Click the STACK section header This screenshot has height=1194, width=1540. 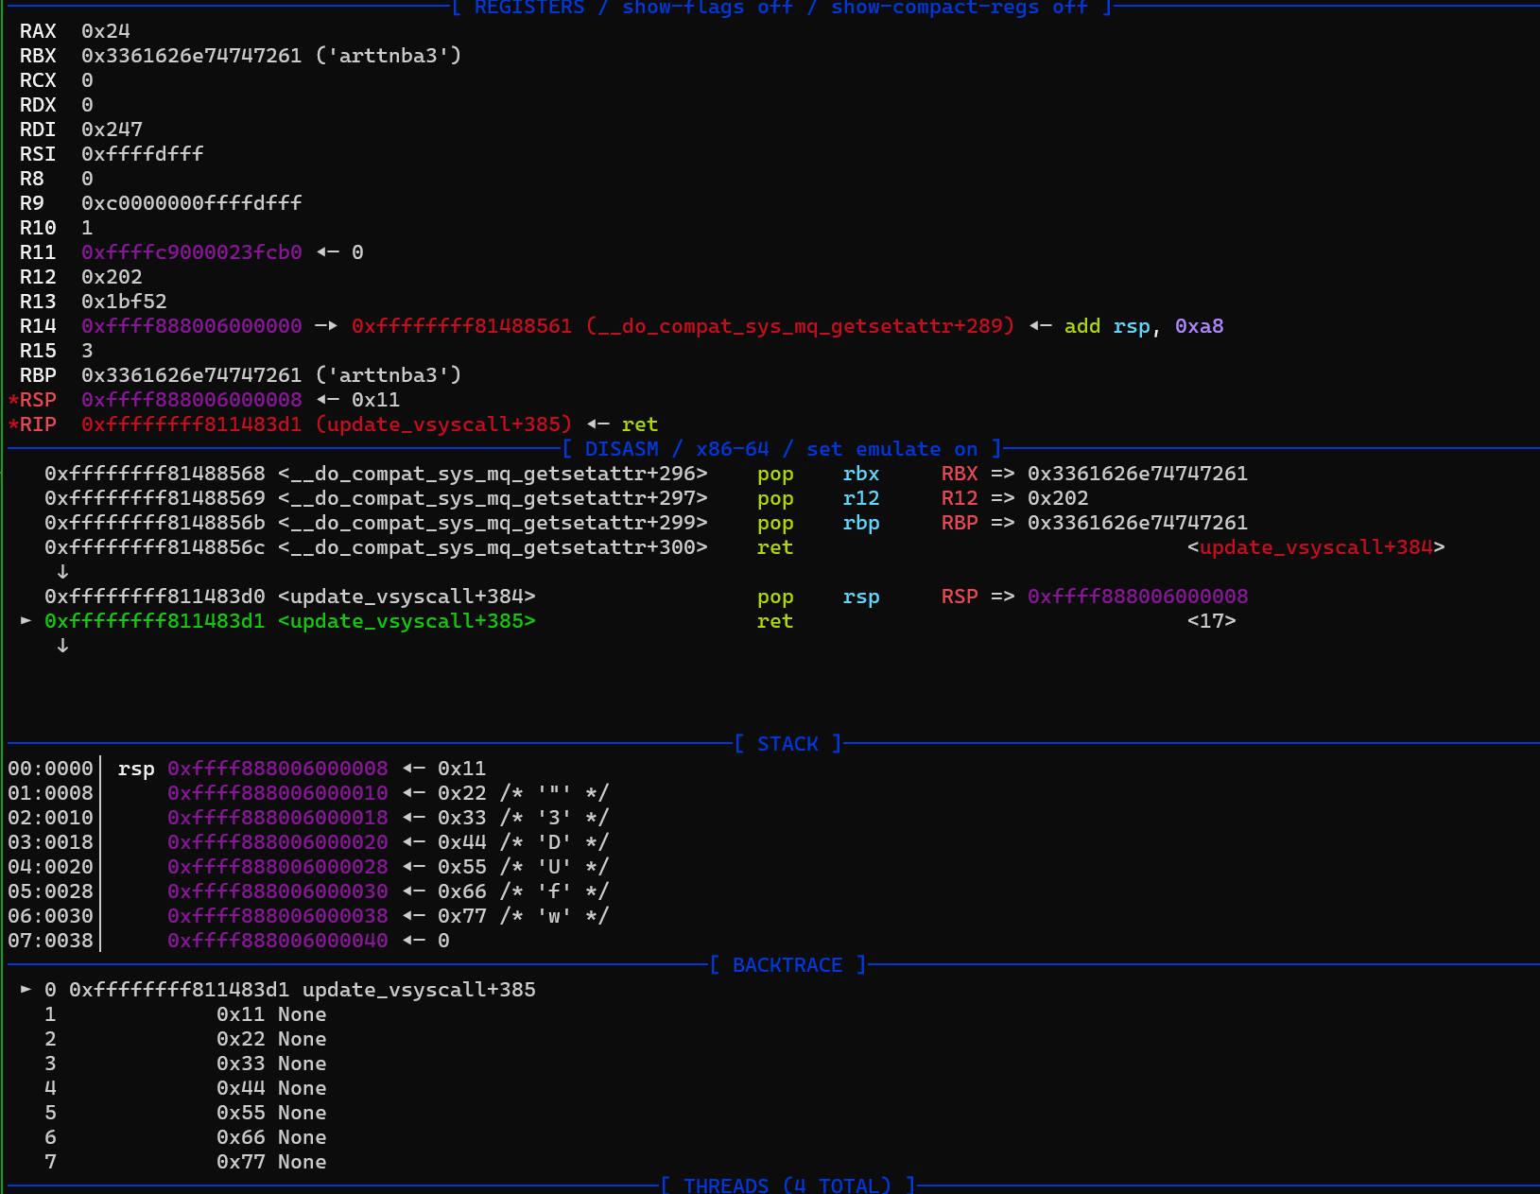[788, 744]
